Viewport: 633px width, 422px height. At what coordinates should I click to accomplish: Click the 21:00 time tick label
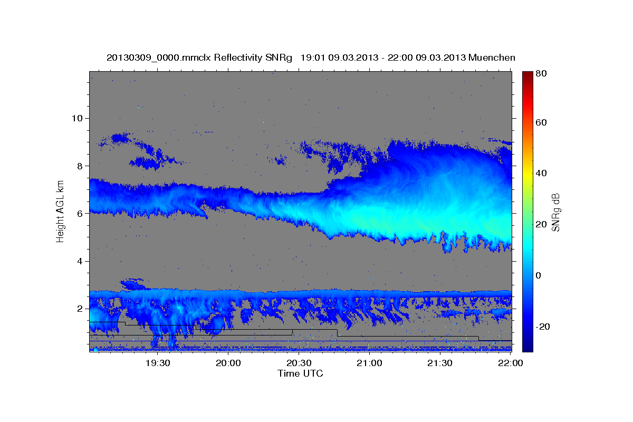[x=370, y=363]
